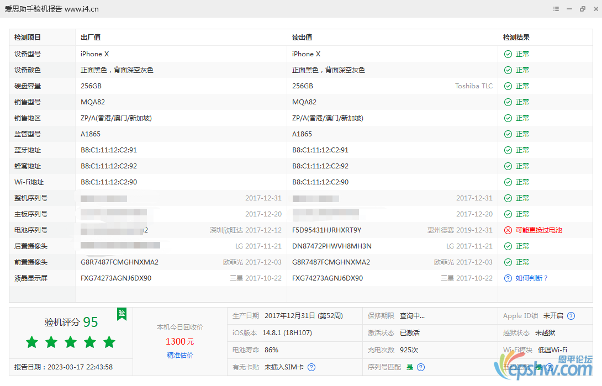
Task: Click green check icon in 整机序列号 row
Action: pyautogui.click(x=508, y=198)
